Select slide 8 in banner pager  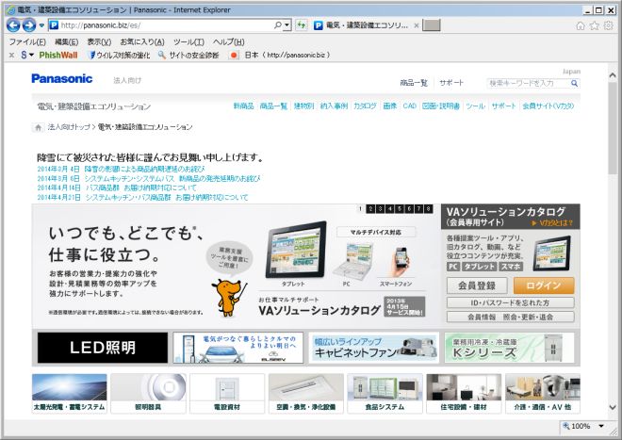(x=429, y=208)
